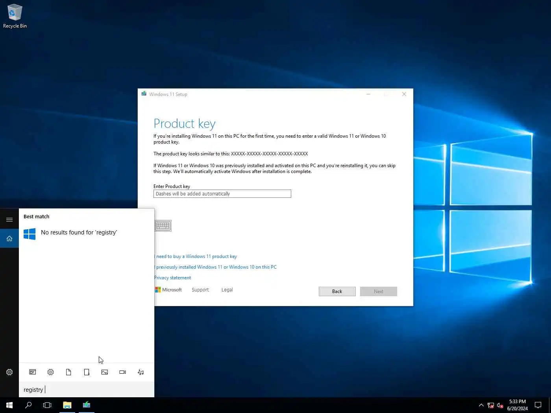Click the Back button in Setup
The width and height of the screenshot is (551, 413).
(337, 291)
